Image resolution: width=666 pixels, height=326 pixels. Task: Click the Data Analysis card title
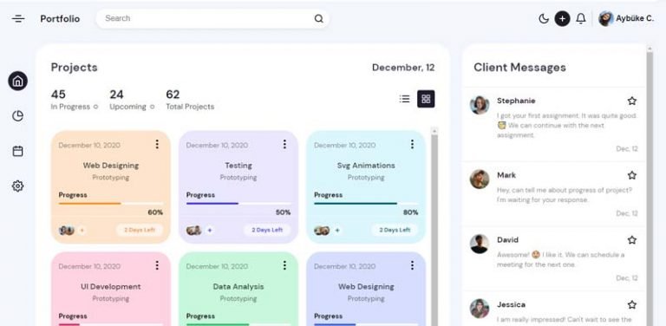238,286
